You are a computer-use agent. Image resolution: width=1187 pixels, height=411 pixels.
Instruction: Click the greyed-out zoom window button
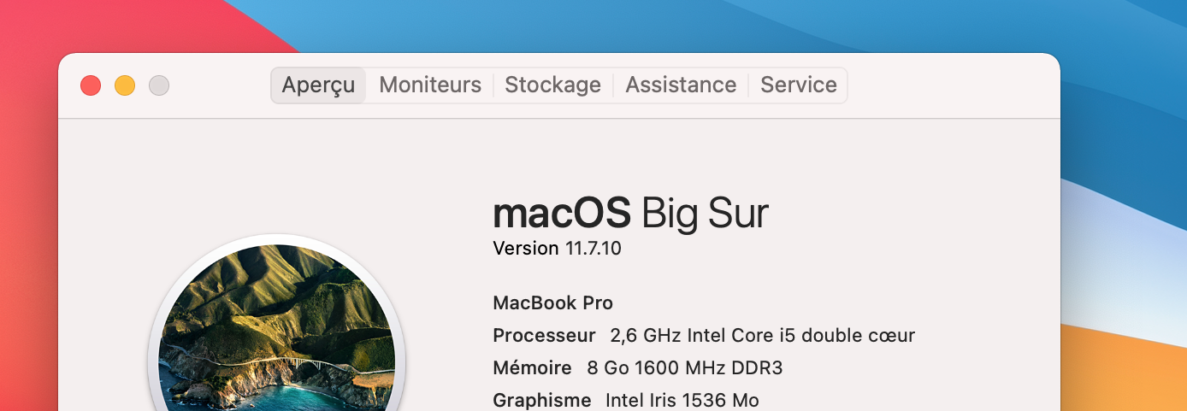159,85
